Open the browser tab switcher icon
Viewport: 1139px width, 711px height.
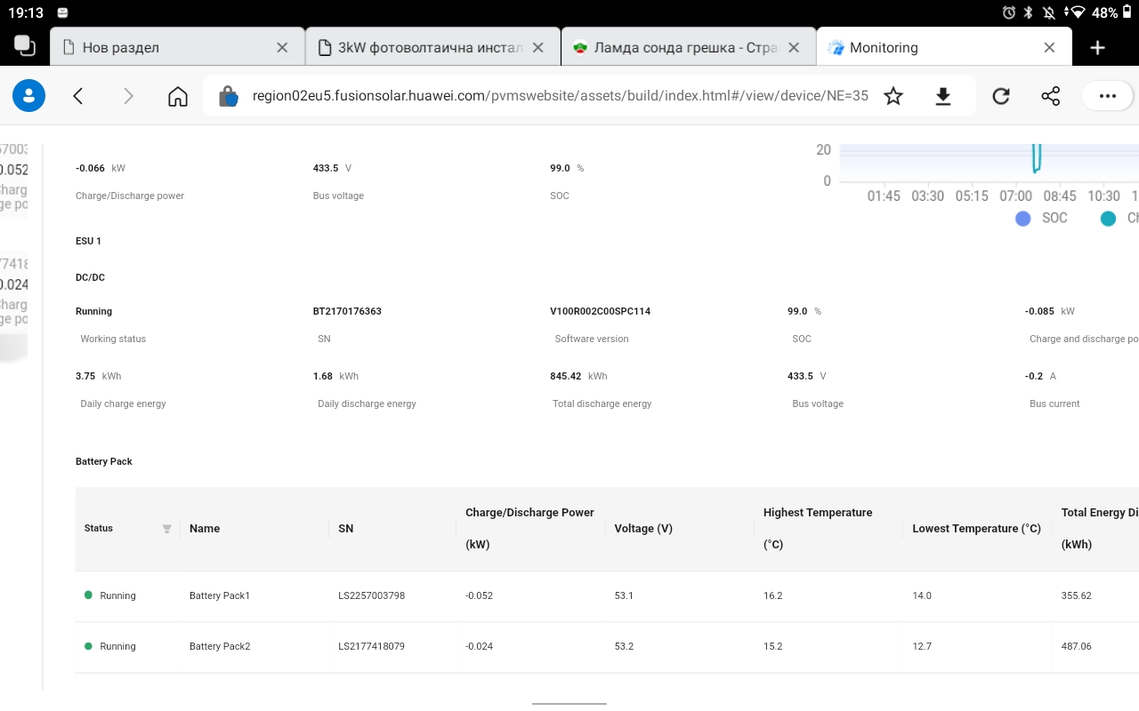pos(25,47)
